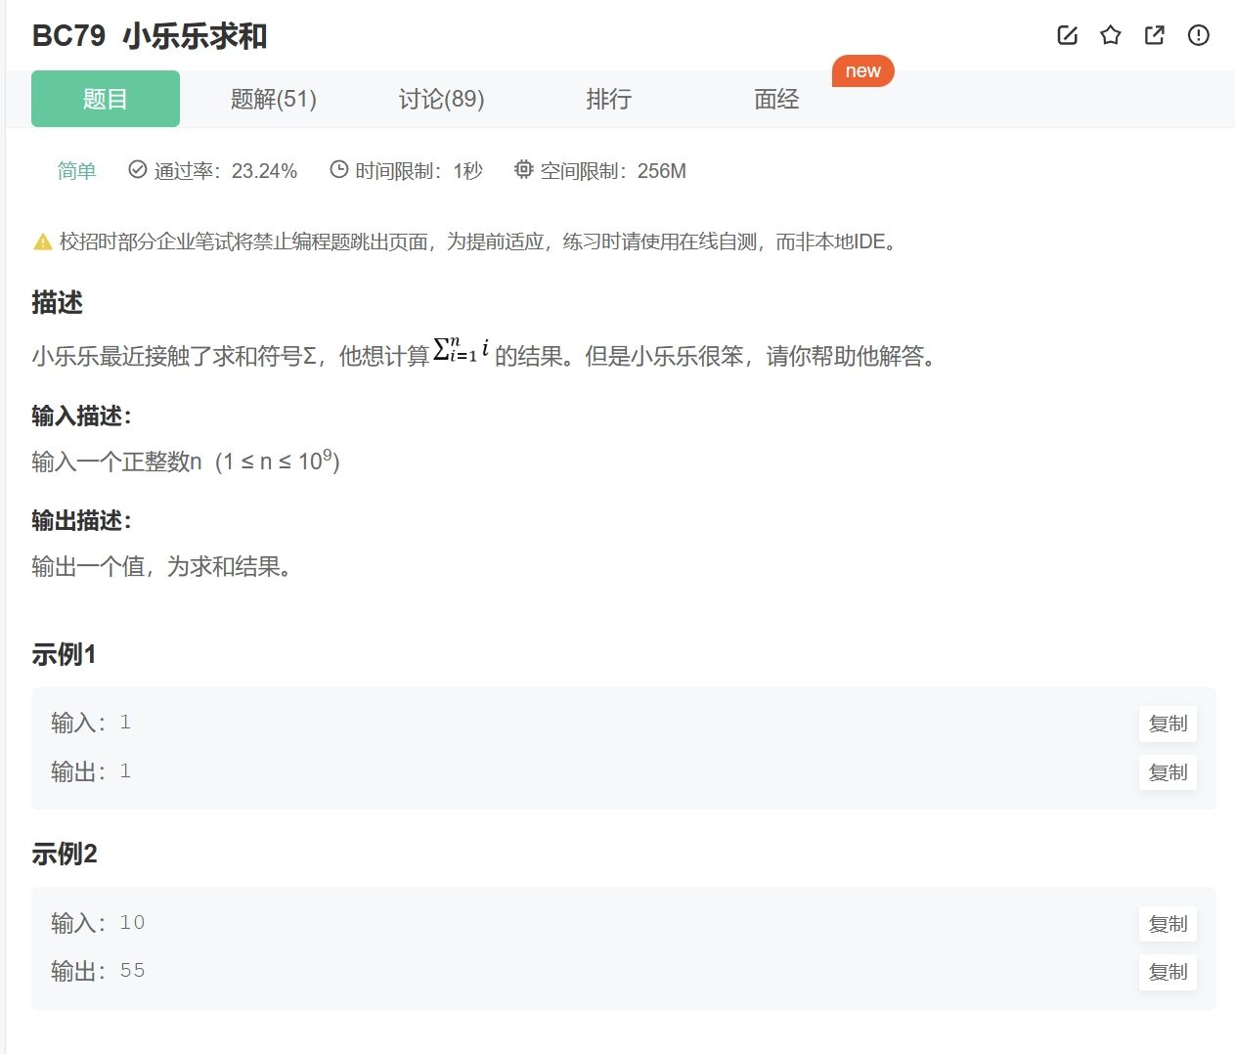The image size is (1235, 1054).
Task: Star this problem to favorite it
Action: tap(1110, 35)
